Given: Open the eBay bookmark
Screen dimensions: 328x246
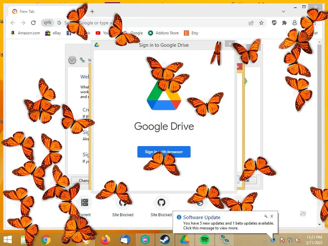Looking at the screenshot, I should pos(53,33).
